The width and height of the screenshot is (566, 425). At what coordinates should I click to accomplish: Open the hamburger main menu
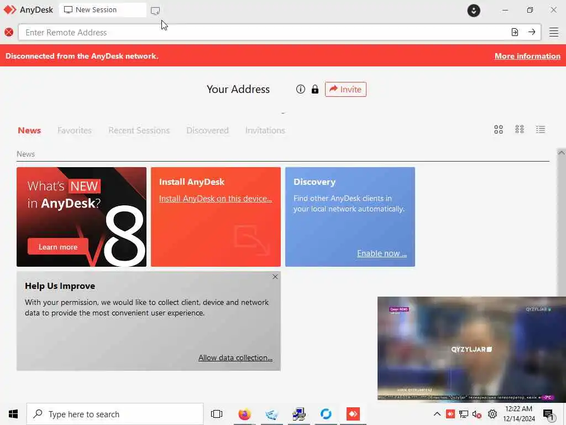tap(554, 32)
